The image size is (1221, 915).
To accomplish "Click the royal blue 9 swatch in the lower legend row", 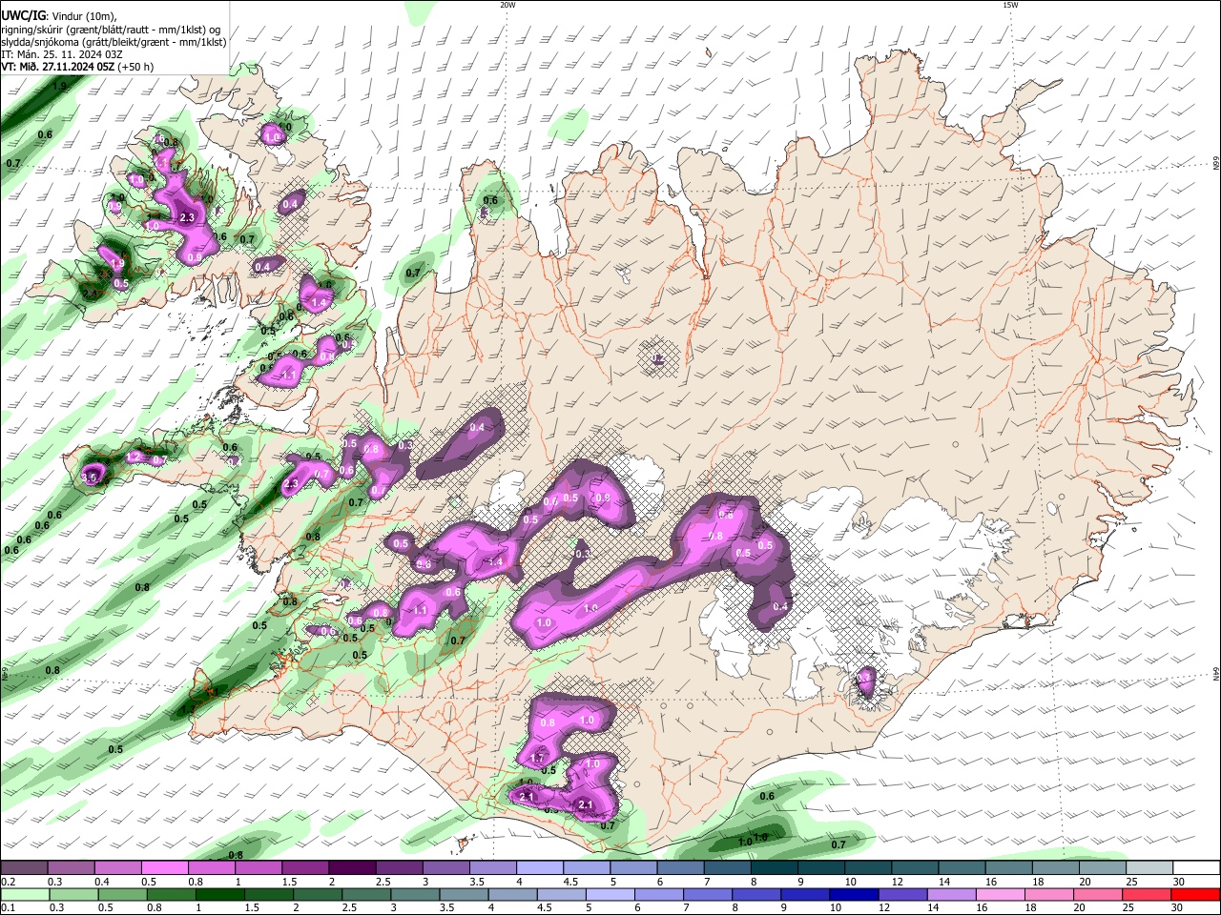I will (806, 894).
